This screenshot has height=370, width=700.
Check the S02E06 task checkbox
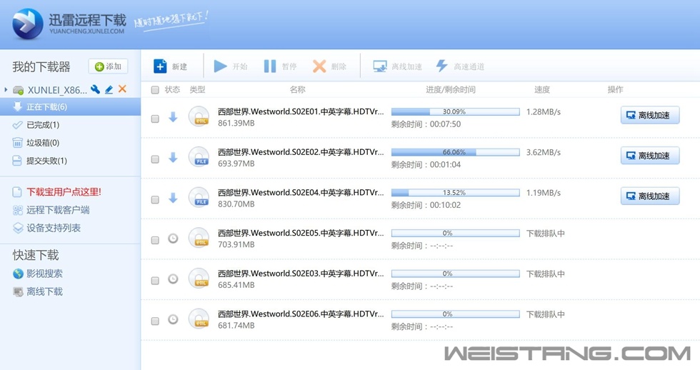(155, 321)
